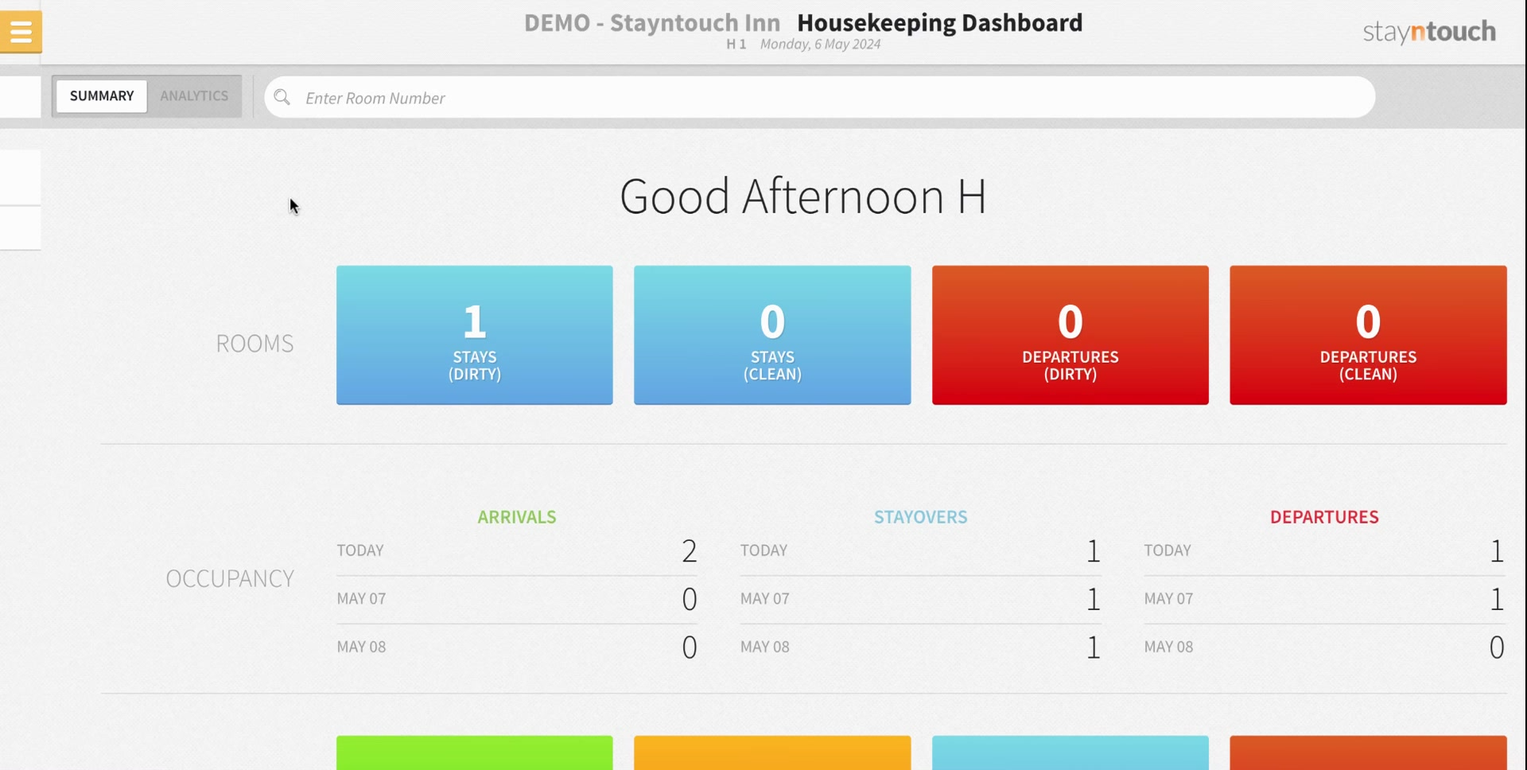The image size is (1527, 770).
Task: Select Arrivals May 07 row
Action: coord(517,599)
